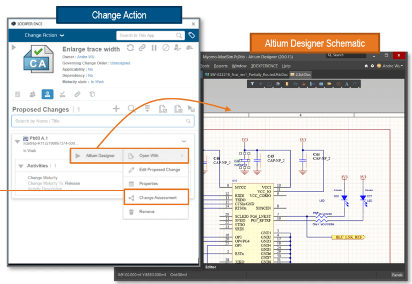Viewport: 412px width, 284px height.
Task: Click the pause icon in Change Action header
Action: (154, 48)
